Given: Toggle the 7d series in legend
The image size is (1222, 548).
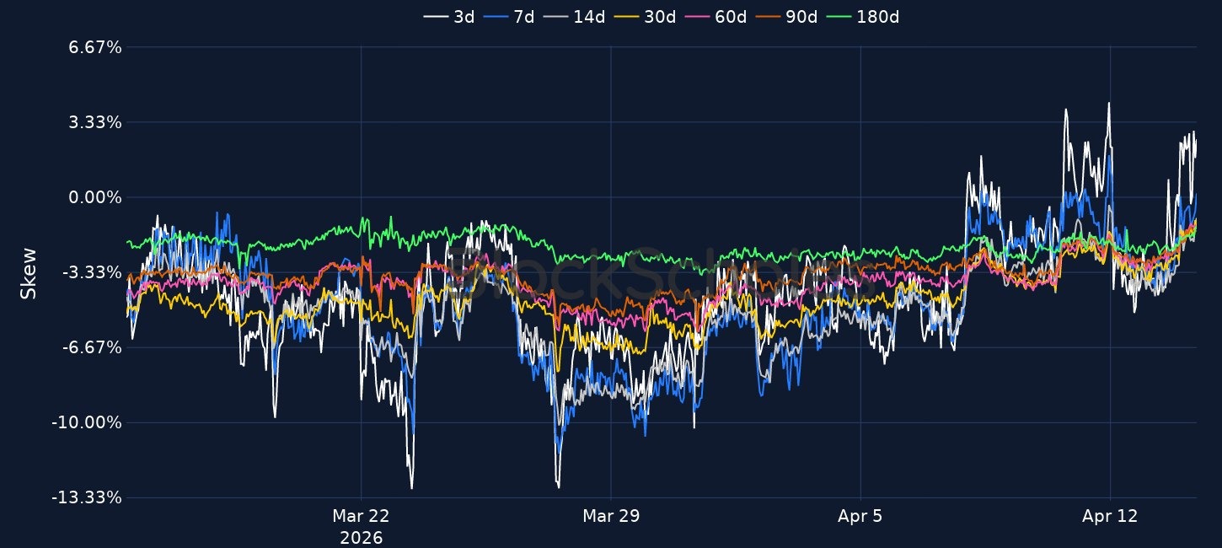Looking at the screenshot, I should (x=509, y=17).
